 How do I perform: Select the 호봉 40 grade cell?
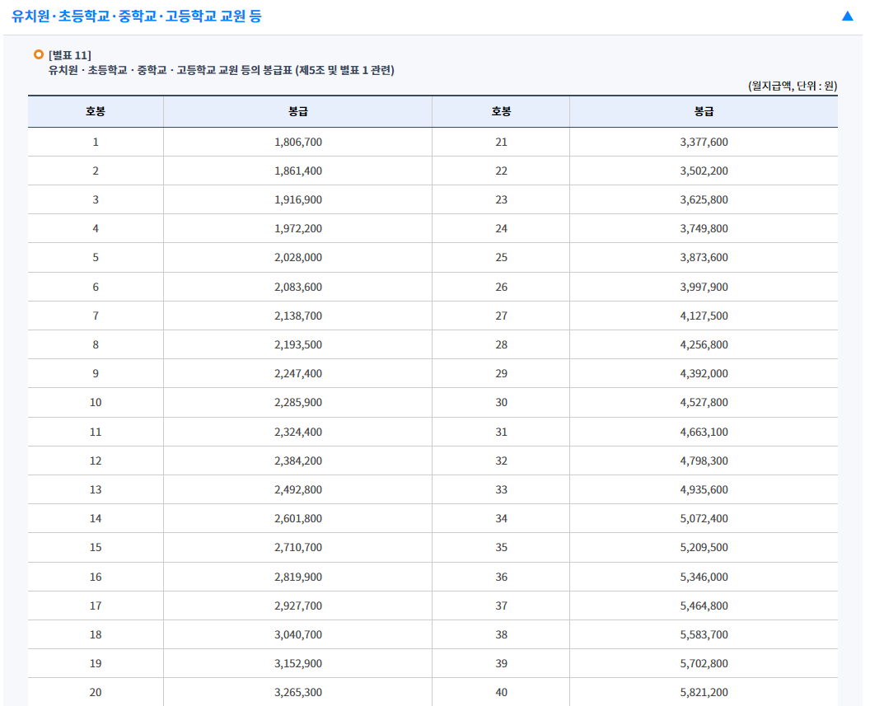501,692
